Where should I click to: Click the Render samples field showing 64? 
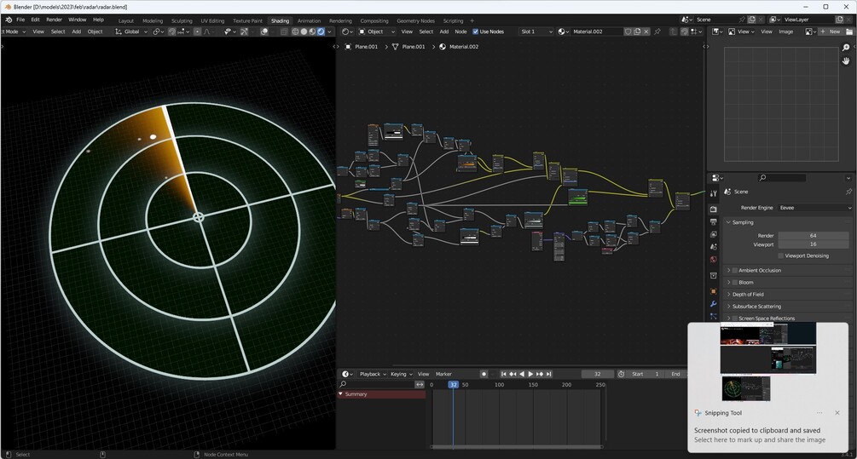[x=813, y=235]
